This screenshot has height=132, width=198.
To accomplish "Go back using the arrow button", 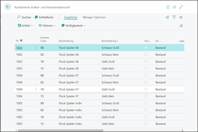I will 8,7.
